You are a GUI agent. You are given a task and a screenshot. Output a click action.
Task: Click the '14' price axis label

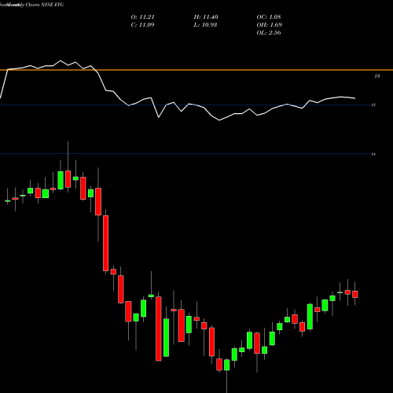pos(373,154)
